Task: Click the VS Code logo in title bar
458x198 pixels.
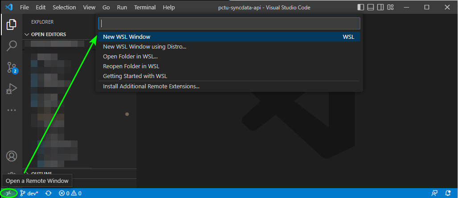Action: point(9,7)
